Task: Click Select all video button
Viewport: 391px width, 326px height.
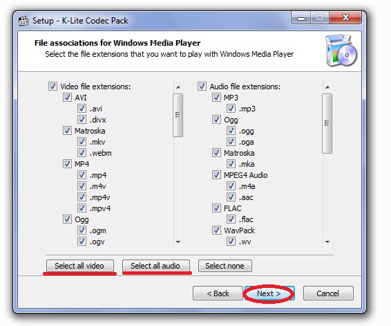Action: point(80,266)
